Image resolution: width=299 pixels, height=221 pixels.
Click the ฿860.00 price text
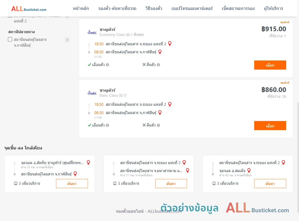pyautogui.click(x=274, y=90)
